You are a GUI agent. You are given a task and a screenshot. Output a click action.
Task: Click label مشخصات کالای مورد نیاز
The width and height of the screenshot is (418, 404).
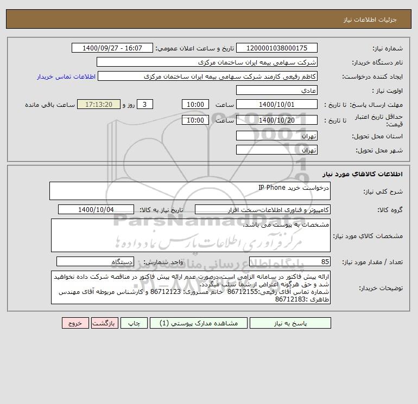tap(368, 236)
